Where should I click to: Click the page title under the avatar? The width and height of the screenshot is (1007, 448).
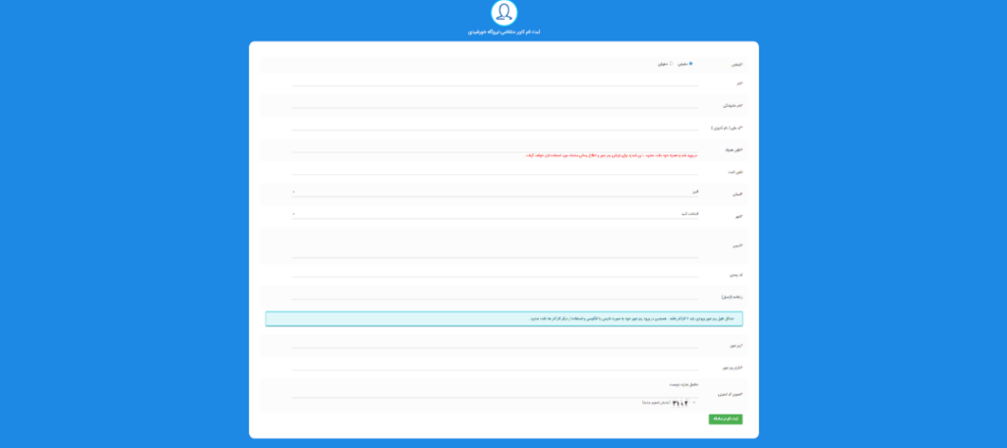tap(503, 32)
